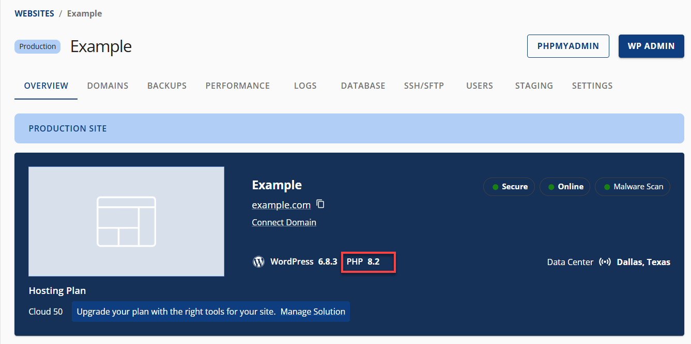The height and width of the screenshot is (344, 691).
Task: Click the data center signal icon beside Dallas, Texas
Action: click(x=605, y=261)
